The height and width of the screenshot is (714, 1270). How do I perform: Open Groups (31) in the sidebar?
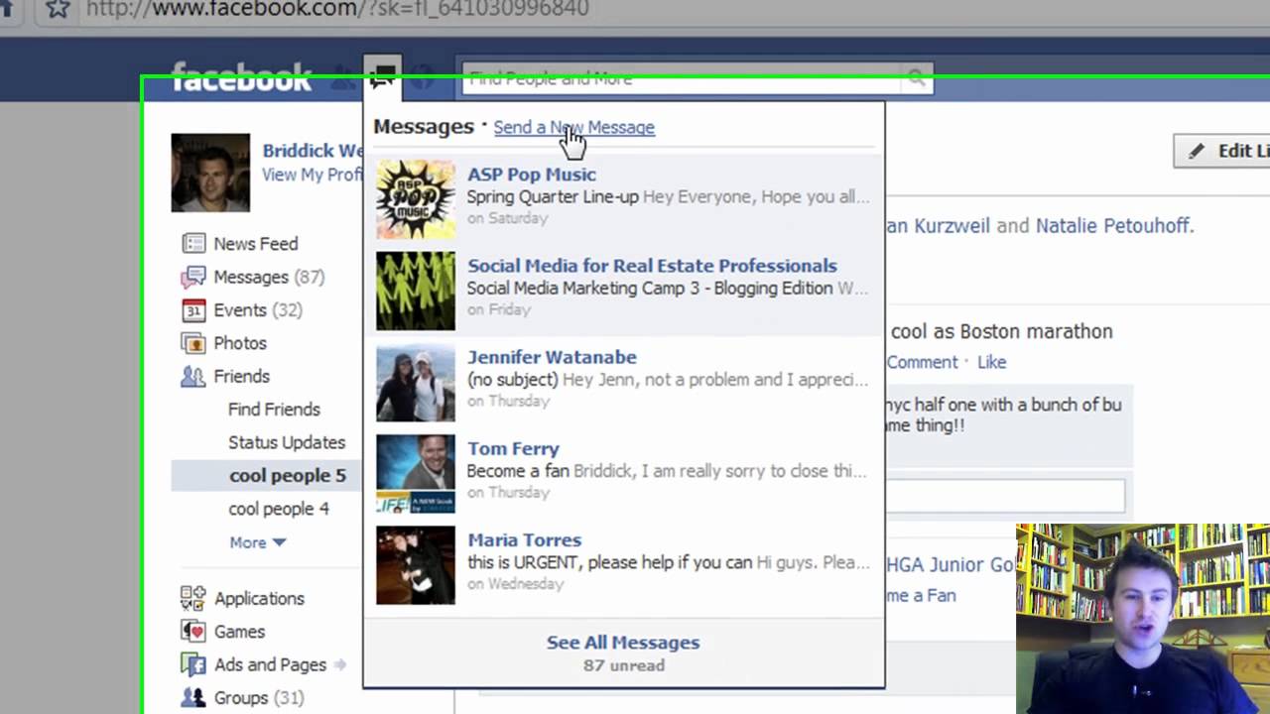259,698
